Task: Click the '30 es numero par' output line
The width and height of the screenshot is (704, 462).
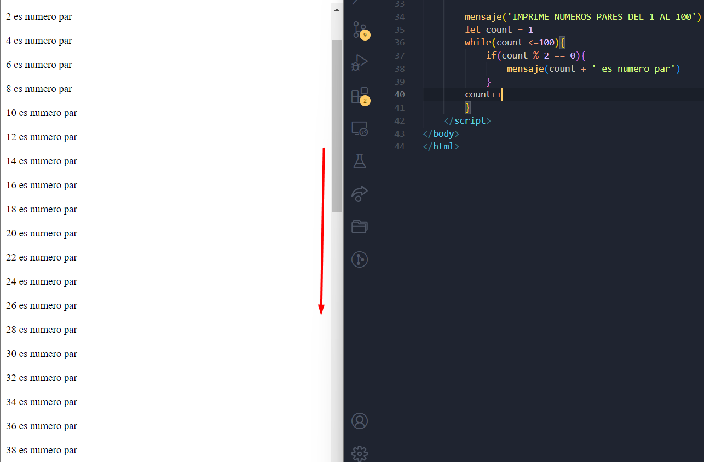Action: click(42, 354)
